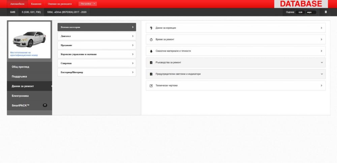The width and height of the screenshot is (337, 163).
Task: Select Всички категории category
Action: (x=97, y=27)
